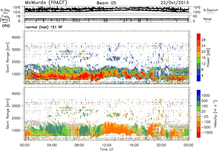Click the noise level trace panel
Image resolution: width=218 pixels, height=151 pixels.
coord(107,10)
